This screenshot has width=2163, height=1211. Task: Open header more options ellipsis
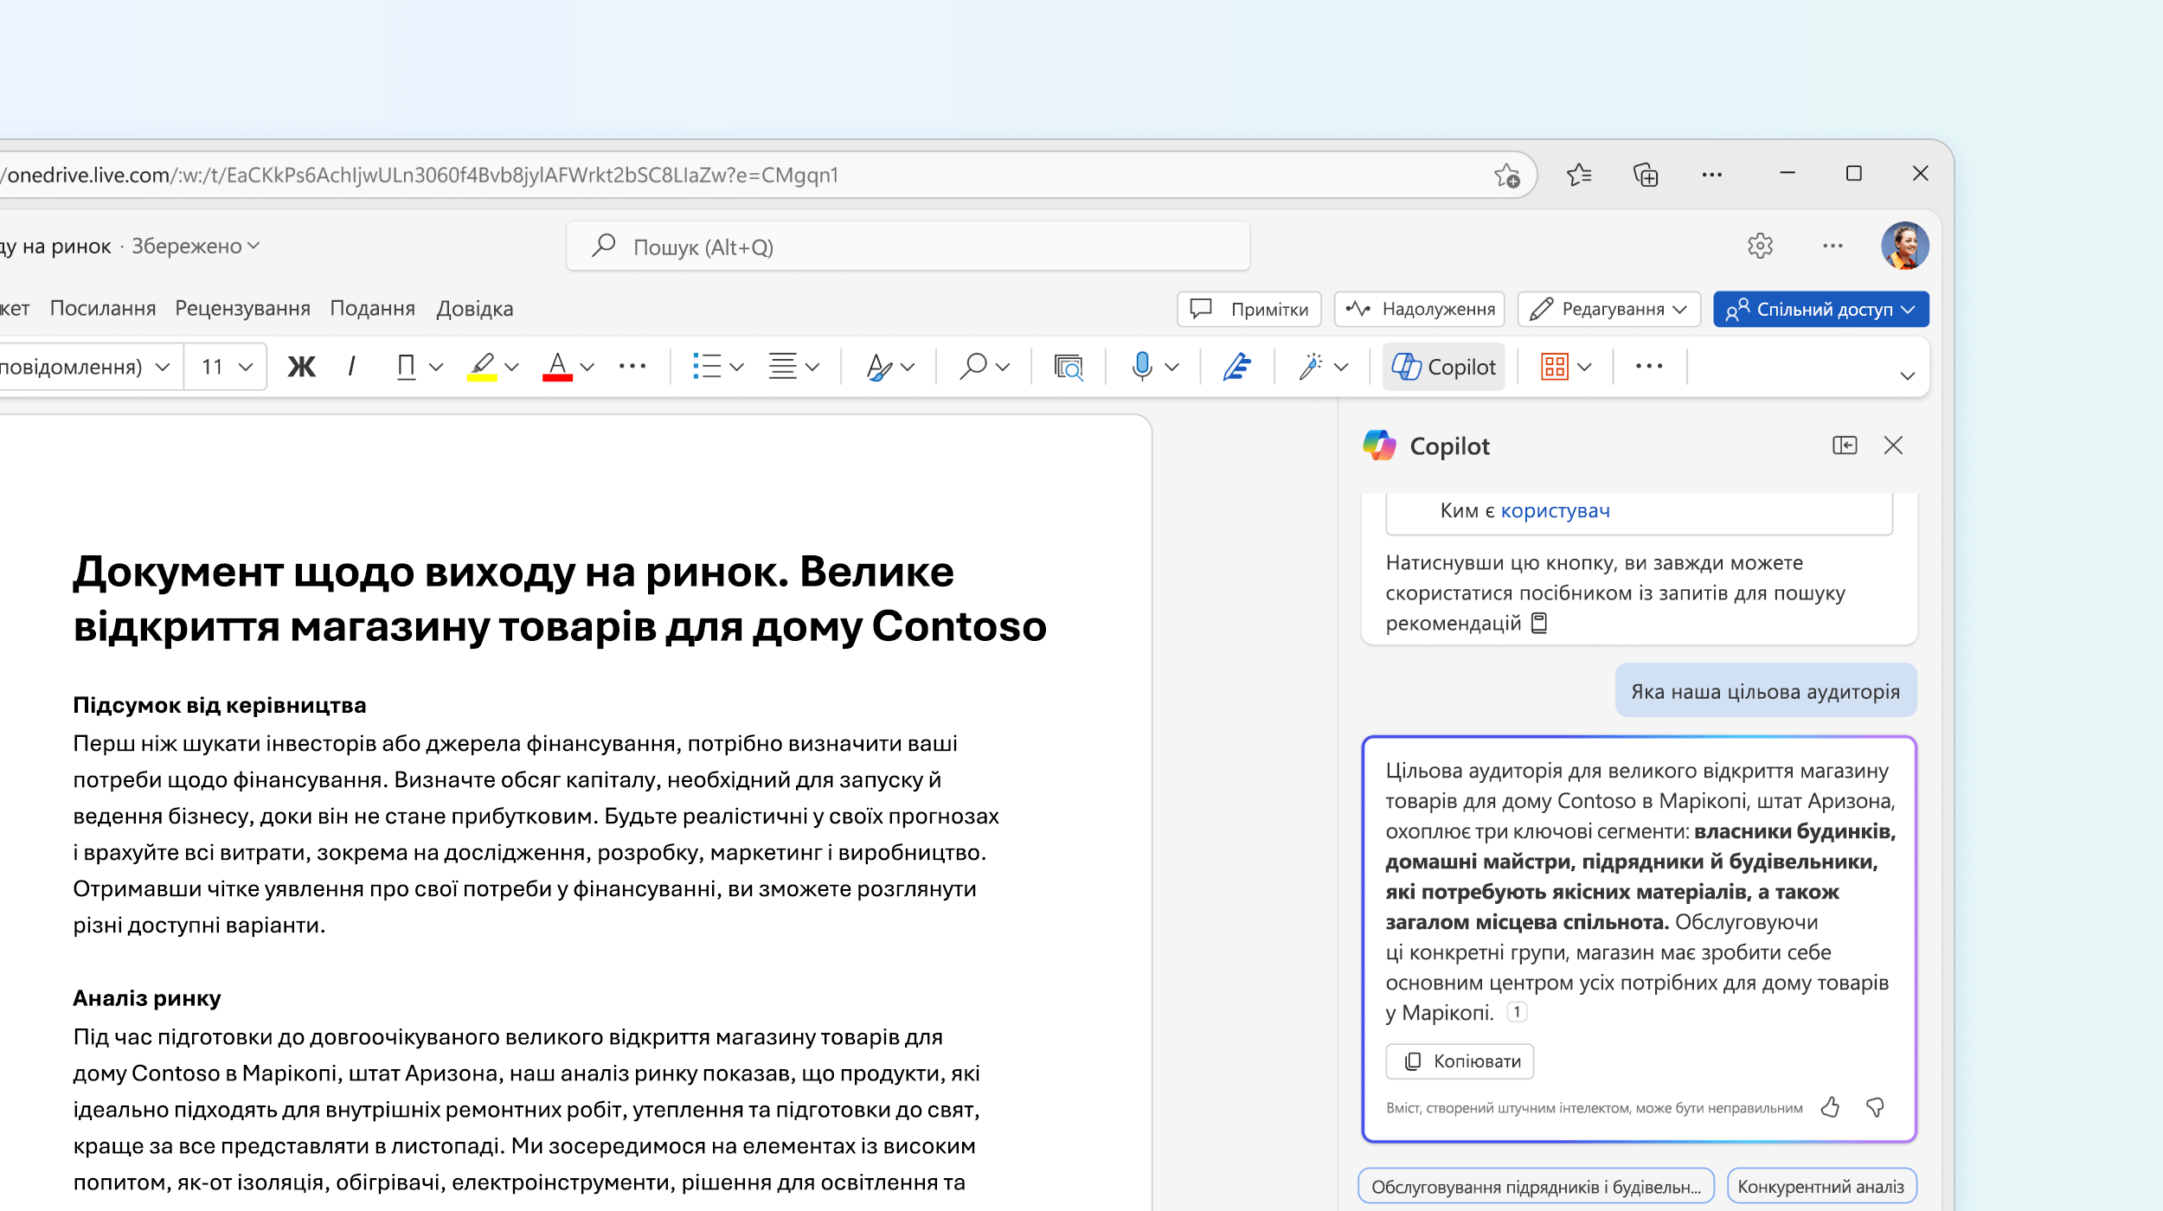(x=1832, y=246)
